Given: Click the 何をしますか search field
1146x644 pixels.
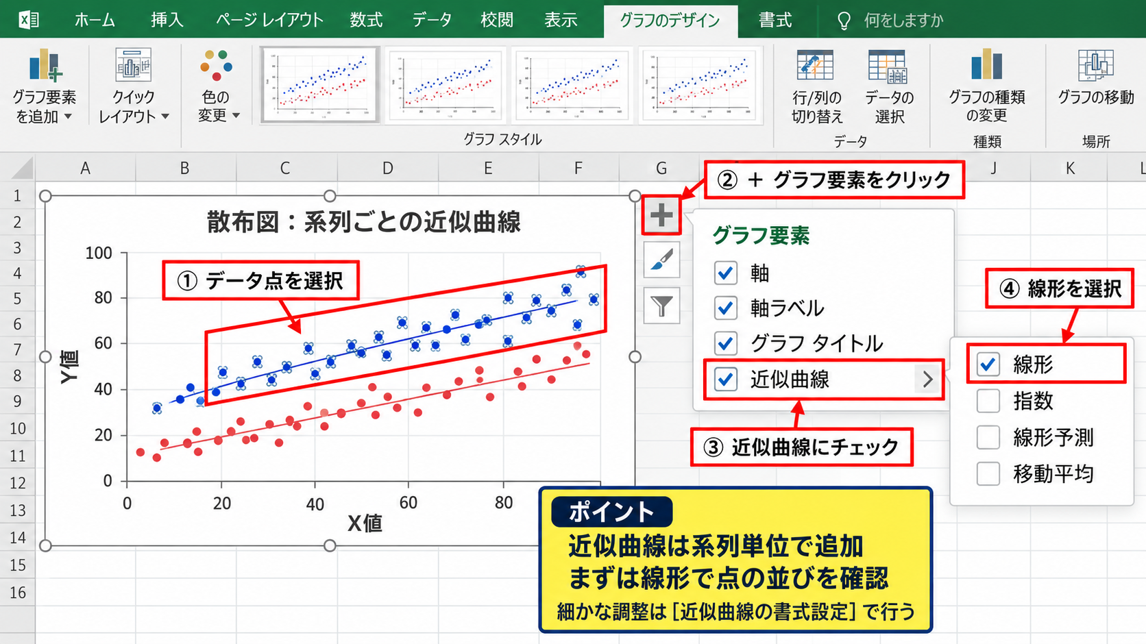Looking at the screenshot, I should pyautogui.click(x=903, y=21).
